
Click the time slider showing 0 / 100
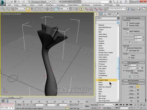[x=11, y=97]
